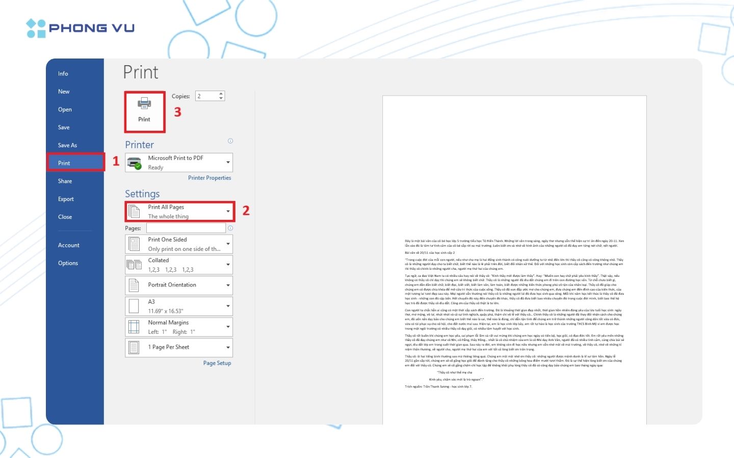Expand the Print All Pages dropdown
Screen dimensions: 734x458
point(228,211)
